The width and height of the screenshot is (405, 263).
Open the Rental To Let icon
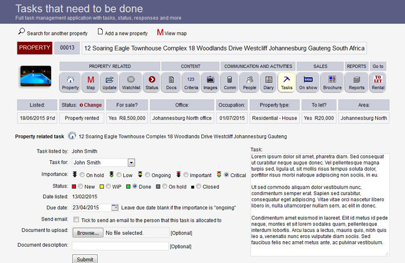378,82
